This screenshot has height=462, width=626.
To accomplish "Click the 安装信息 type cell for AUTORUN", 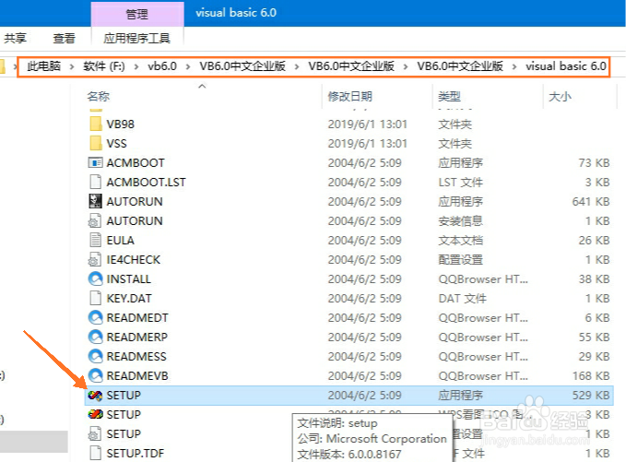I will pyautogui.click(x=460, y=220).
